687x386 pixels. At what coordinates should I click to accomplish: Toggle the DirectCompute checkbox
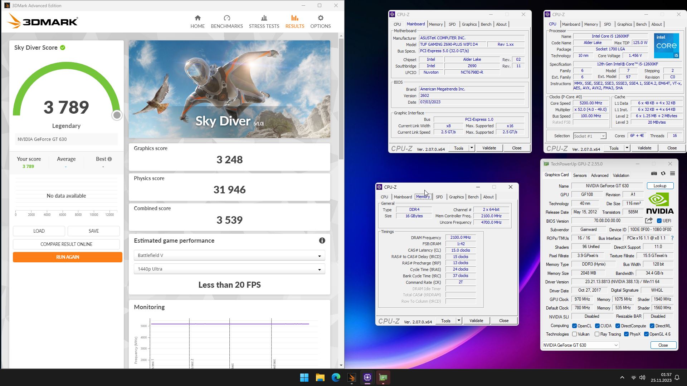[x=618, y=326]
